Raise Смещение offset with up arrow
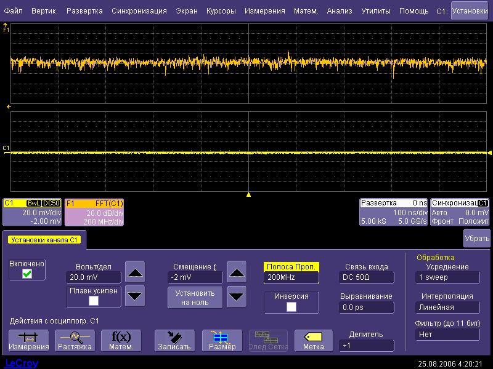This screenshot has height=369, width=493. (237, 271)
